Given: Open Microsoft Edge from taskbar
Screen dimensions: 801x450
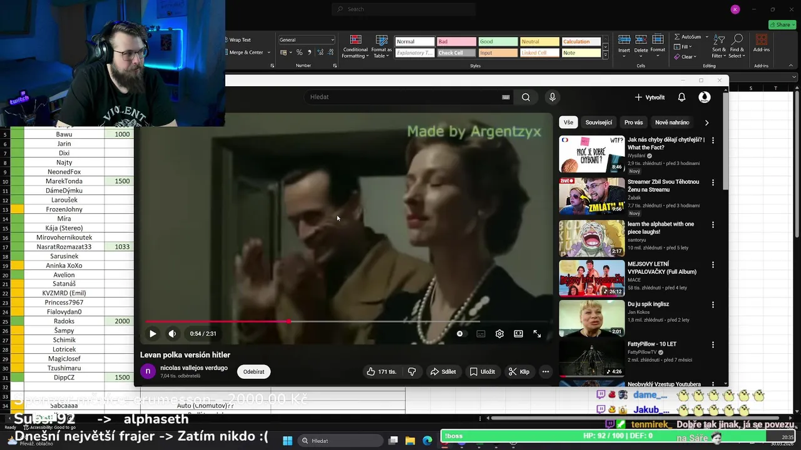Looking at the screenshot, I should click(427, 441).
